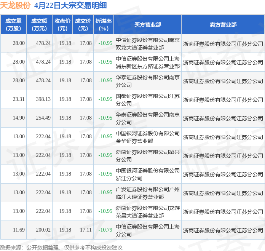
Task: Click the discount rate -10.79
Action: click(105, 230)
